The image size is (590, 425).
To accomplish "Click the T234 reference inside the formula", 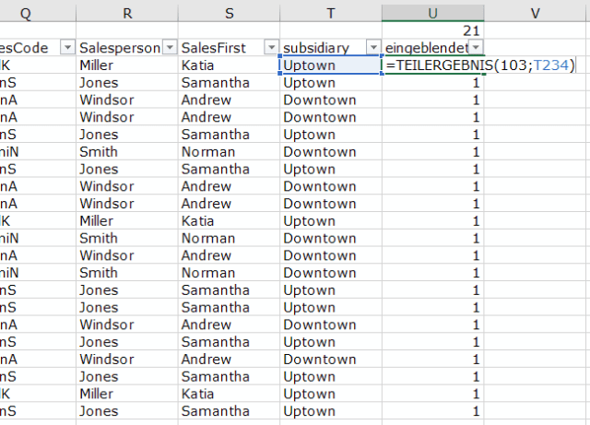I will click(x=552, y=65).
